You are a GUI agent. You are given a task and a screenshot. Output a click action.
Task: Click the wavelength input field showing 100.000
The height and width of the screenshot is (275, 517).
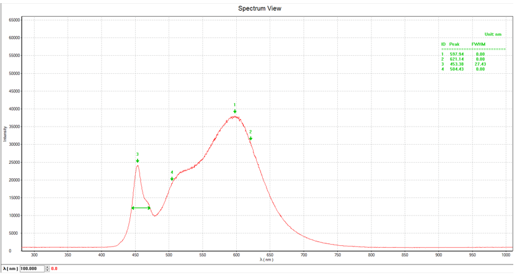[32, 269]
